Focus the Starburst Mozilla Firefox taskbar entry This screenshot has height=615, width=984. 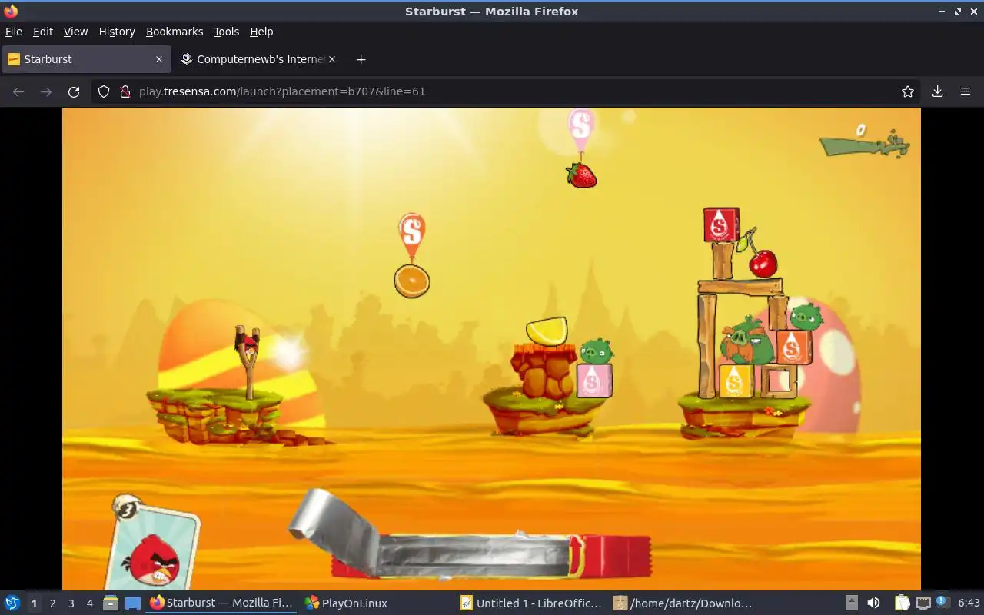point(222,603)
